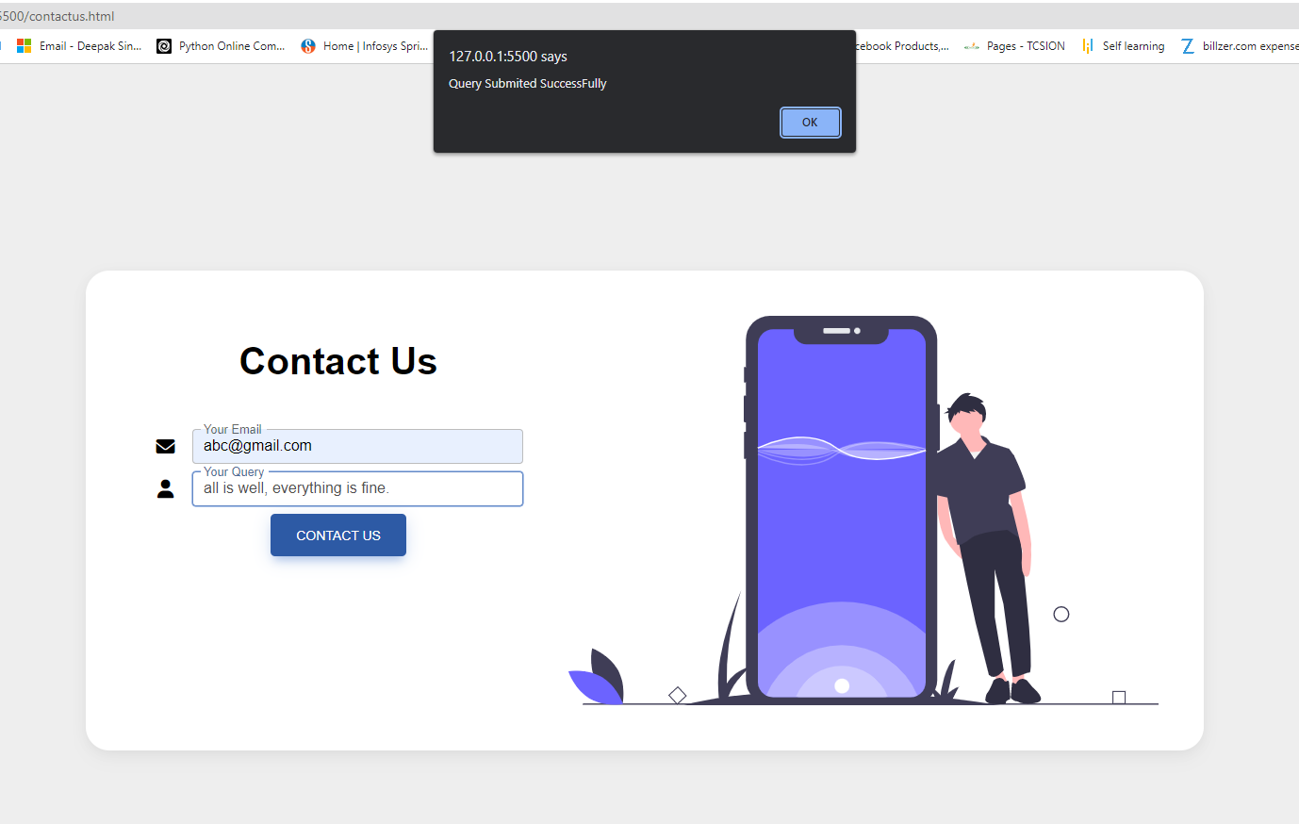The image size is (1299, 824).
Task: Click the envelope icon beside the email field
Action: pyautogui.click(x=165, y=446)
